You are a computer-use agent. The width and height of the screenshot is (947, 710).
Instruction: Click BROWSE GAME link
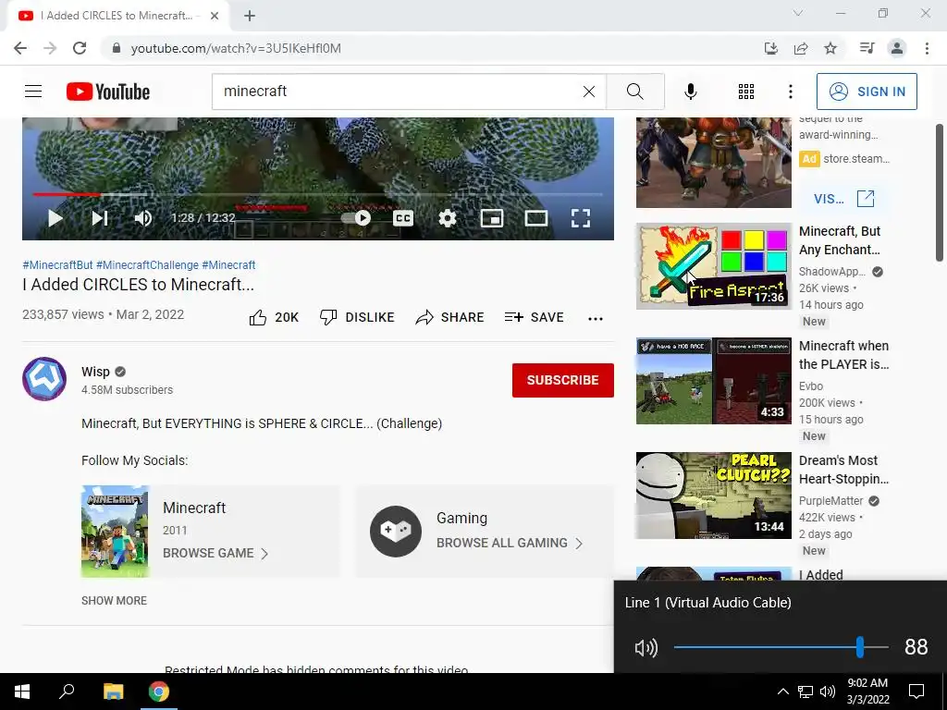tap(215, 553)
